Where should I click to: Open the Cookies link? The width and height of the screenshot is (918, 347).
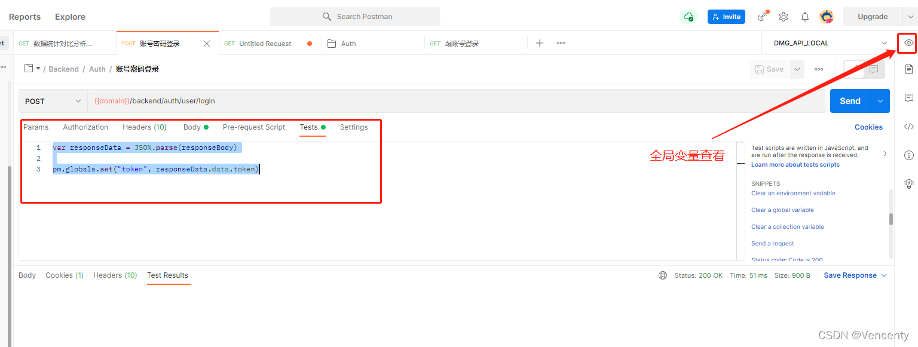tap(868, 127)
